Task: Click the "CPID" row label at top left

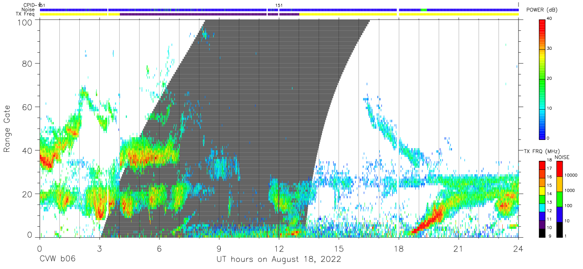Action: click(x=29, y=5)
